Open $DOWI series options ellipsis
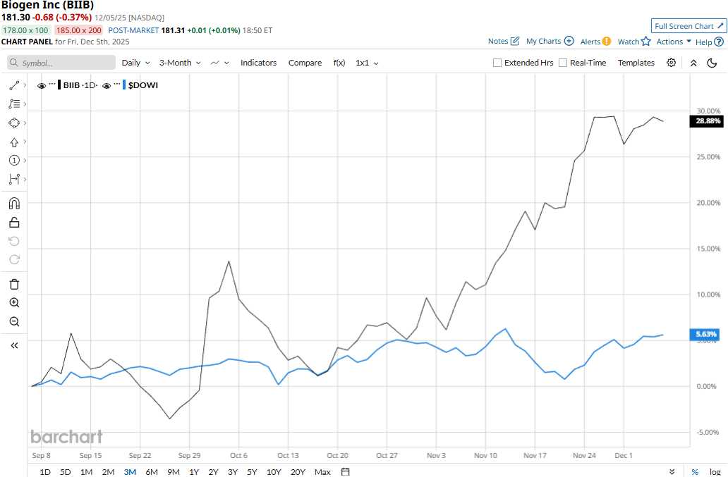The height and width of the screenshot is (477, 728). pyautogui.click(x=117, y=84)
